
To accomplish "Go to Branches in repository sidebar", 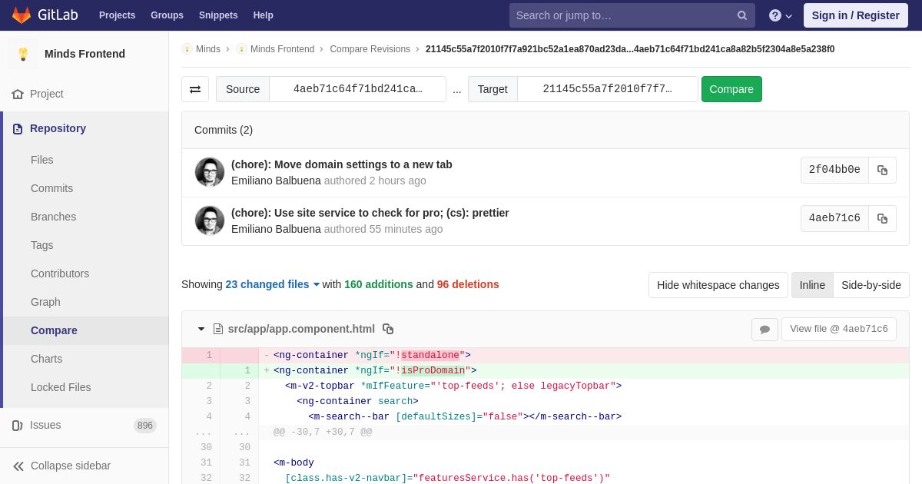I will click(x=53, y=217).
